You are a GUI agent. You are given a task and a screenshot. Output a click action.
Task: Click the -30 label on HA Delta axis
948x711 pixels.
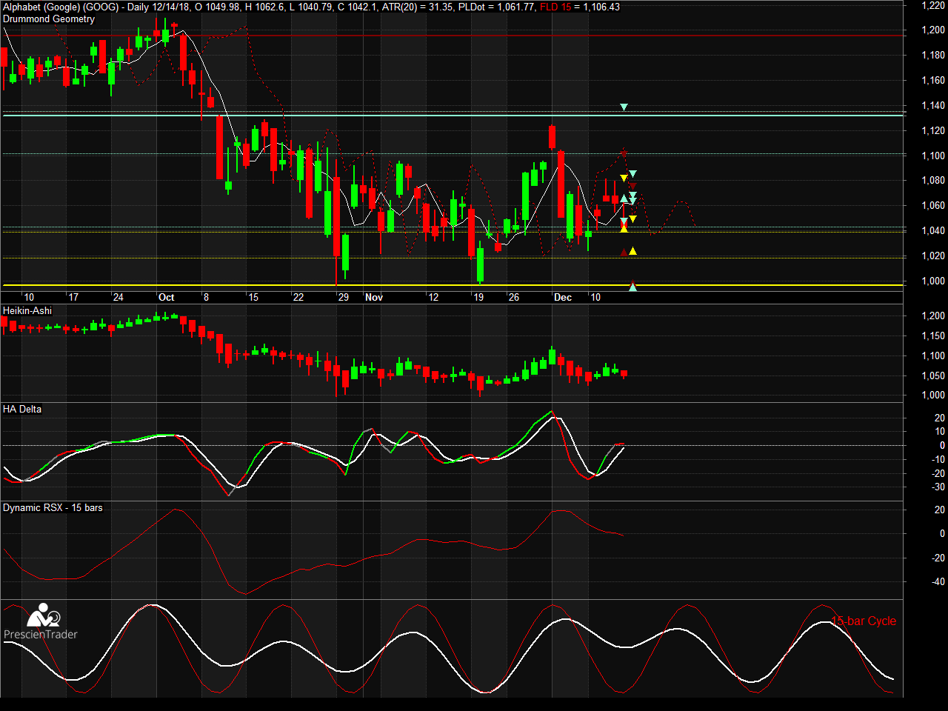pos(938,487)
